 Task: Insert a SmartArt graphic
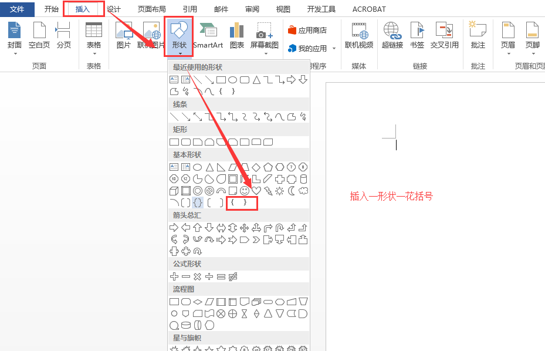click(208, 35)
